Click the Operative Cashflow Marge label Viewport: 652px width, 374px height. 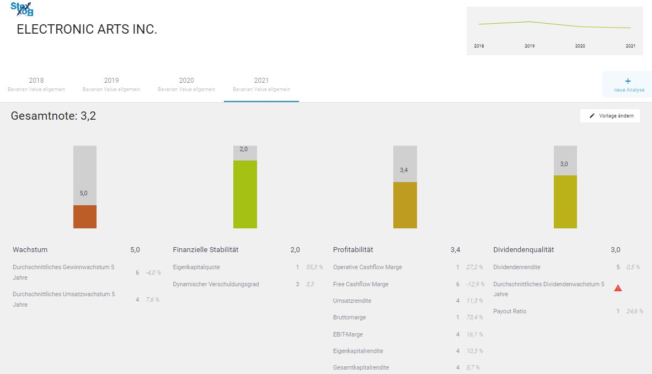tap(367, 267)
